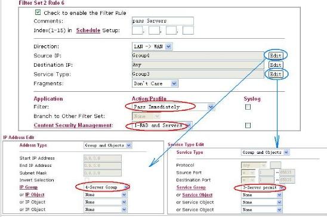Click the fourth Schedule index box
This screenshot has width=327, height=217.
pos(188,30)
